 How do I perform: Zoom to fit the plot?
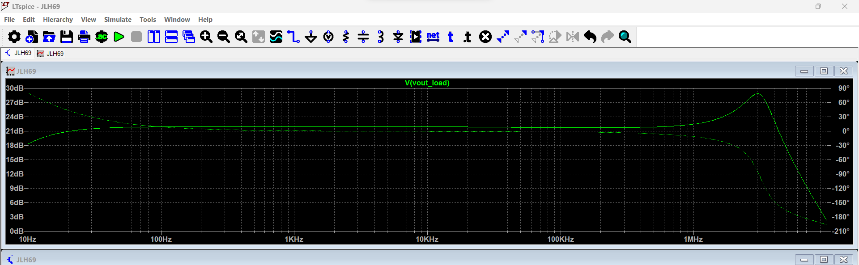tap(241, 37)
